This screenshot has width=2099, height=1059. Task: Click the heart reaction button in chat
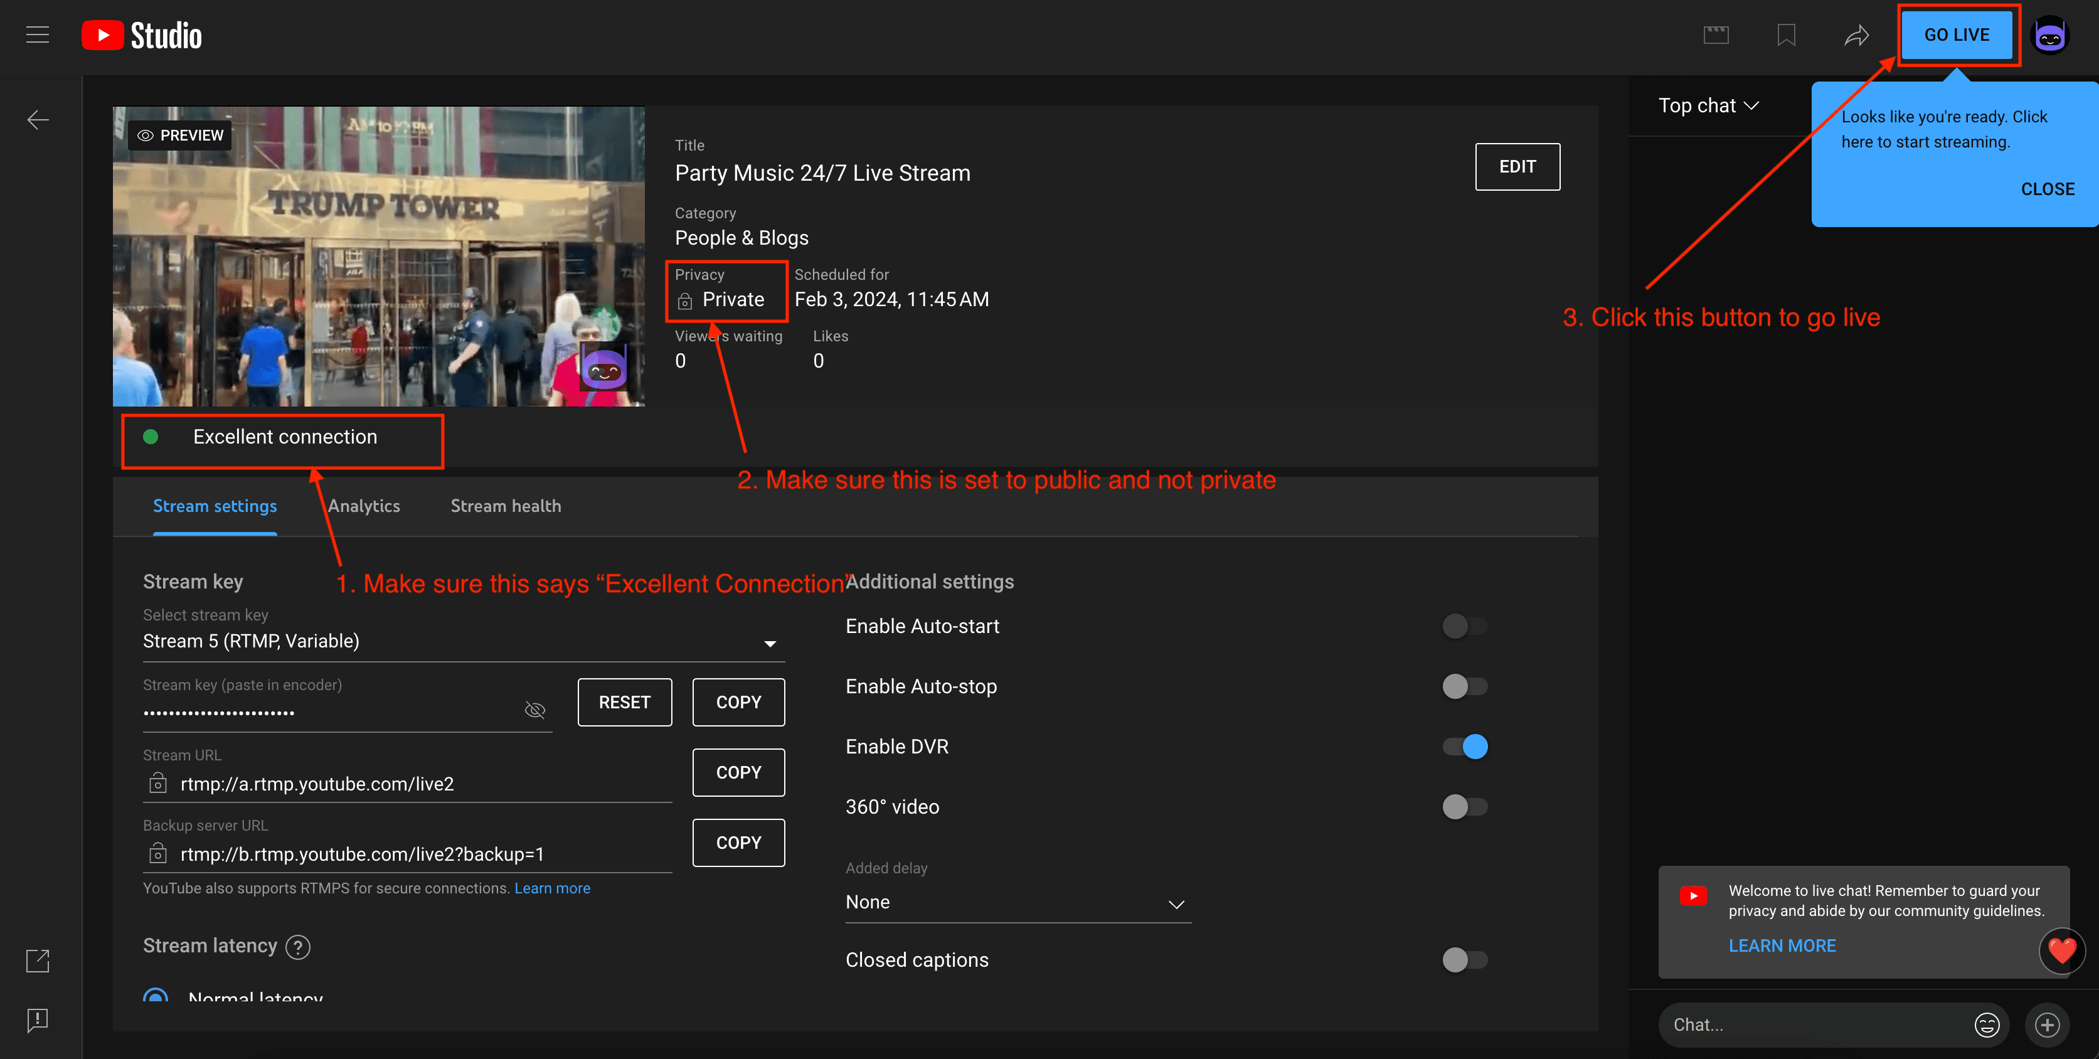(2061, 950)
